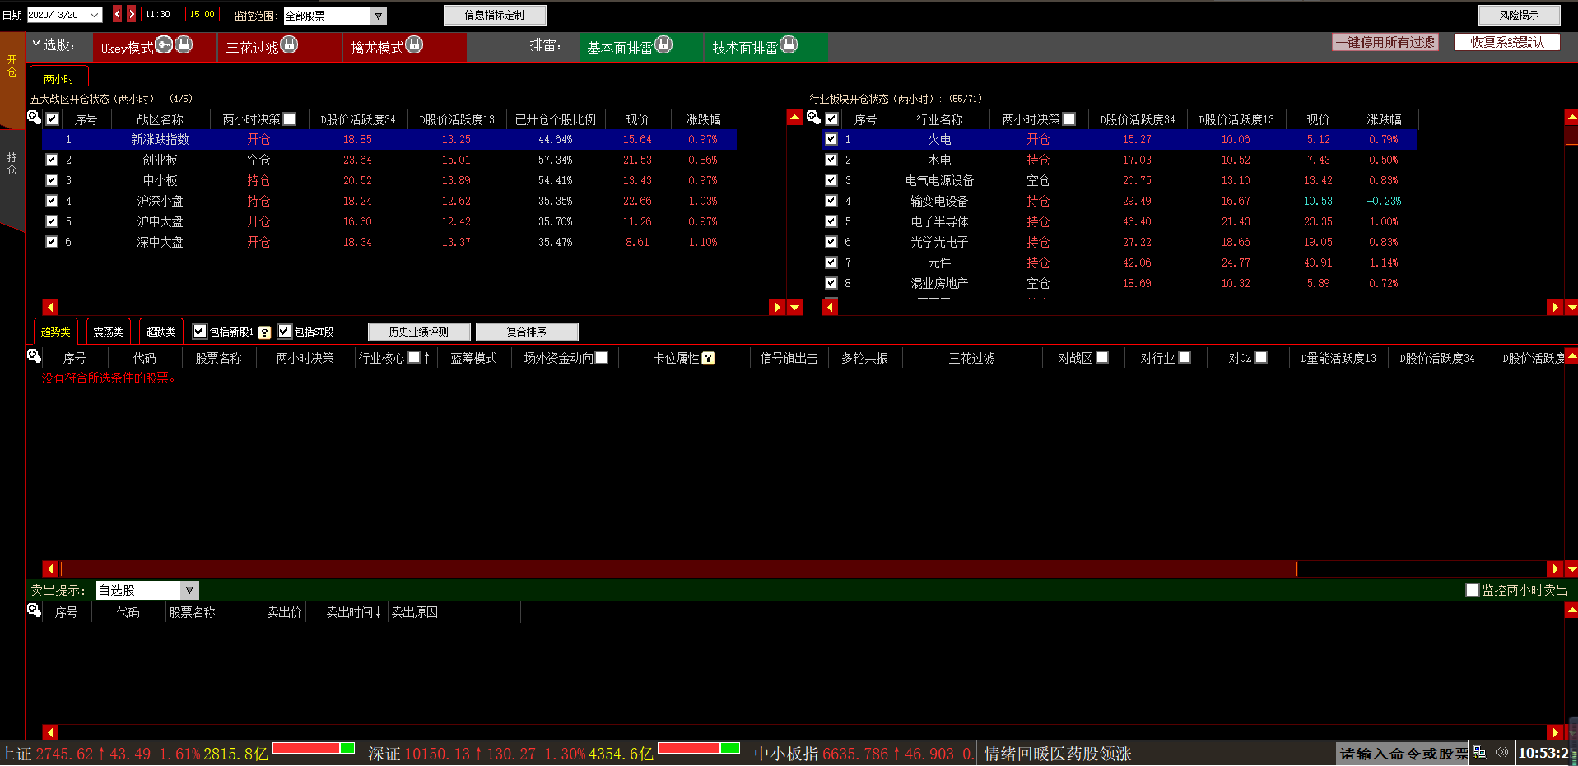Click the help icon next to 卡位属性
The height and width of the screenshot is (766, 1578).
[708, 358]
